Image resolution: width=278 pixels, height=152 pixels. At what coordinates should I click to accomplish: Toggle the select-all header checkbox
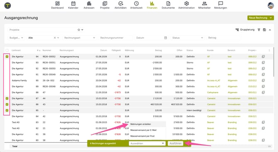coord(7,50)
